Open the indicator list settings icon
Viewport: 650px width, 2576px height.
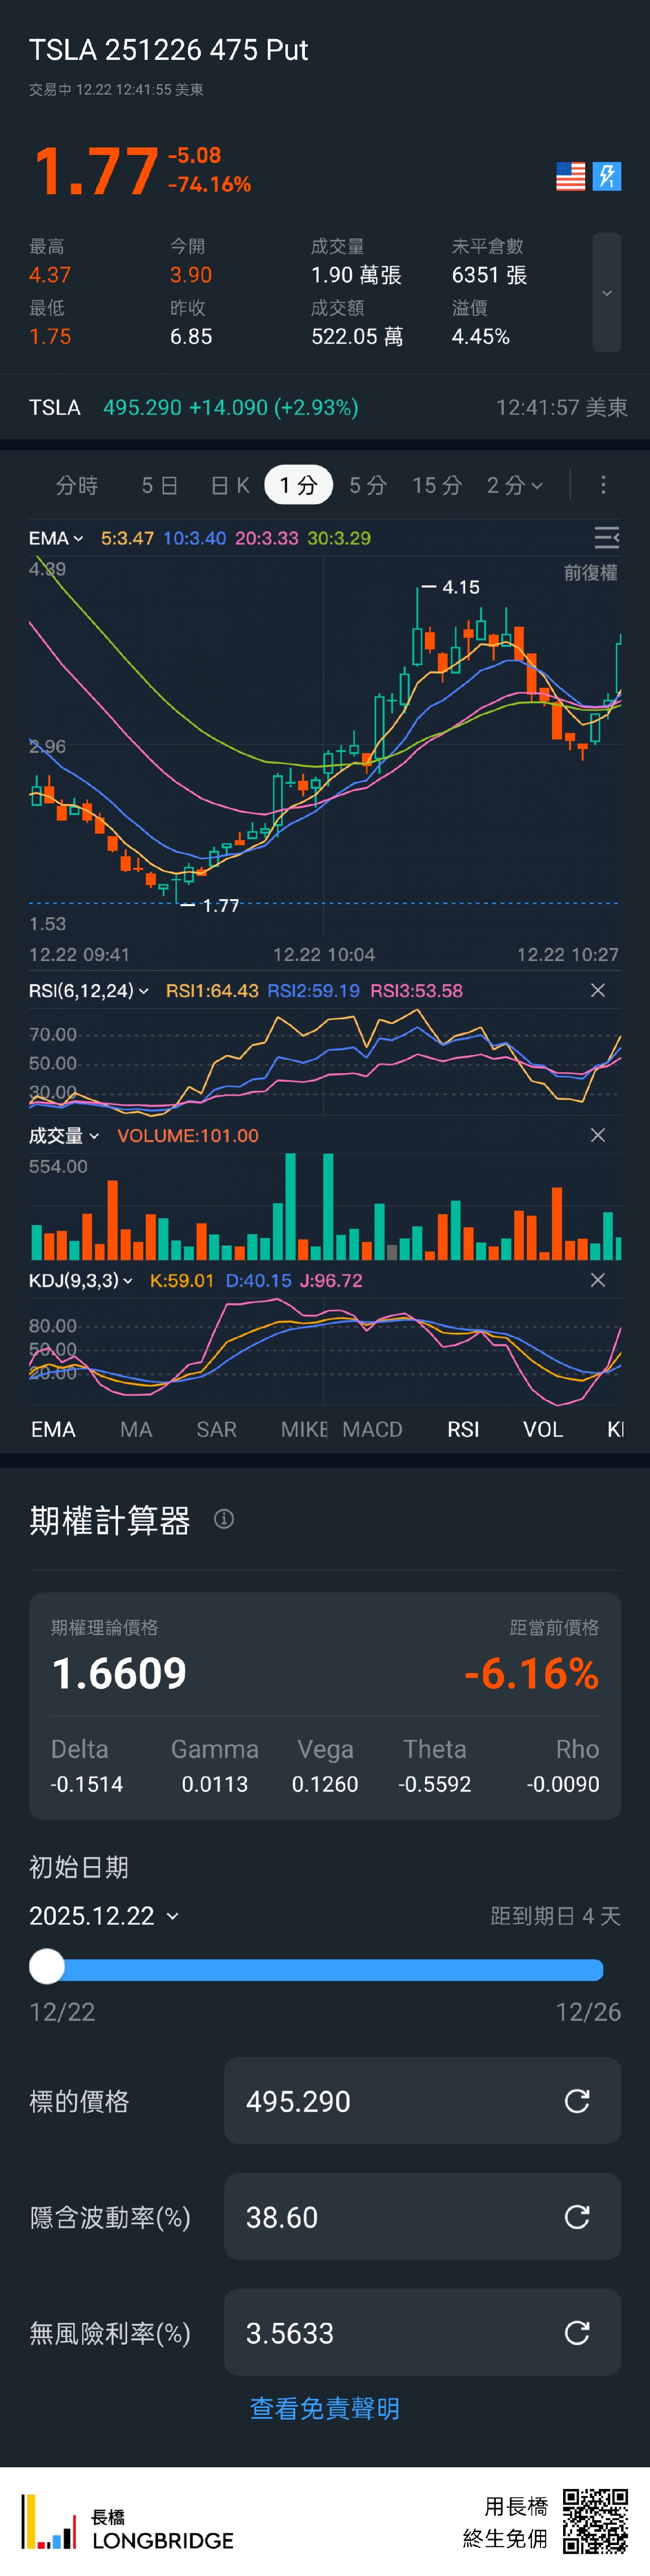pos(606,538)
